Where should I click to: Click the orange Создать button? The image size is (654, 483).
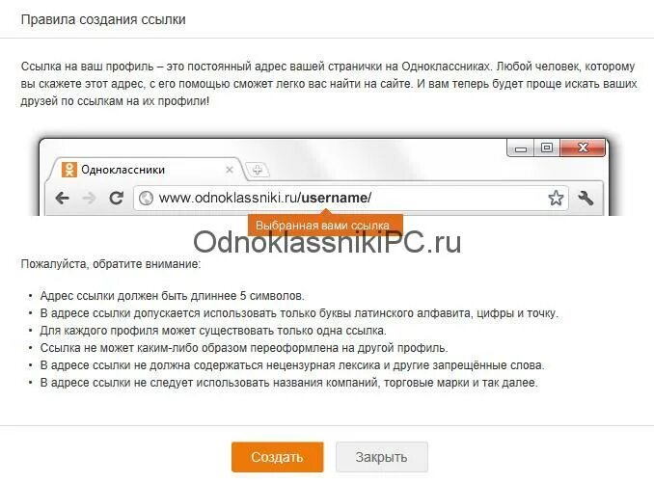click(x=278, y=457)
